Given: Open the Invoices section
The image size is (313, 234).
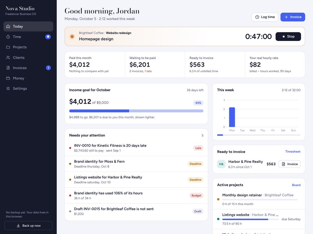Looking at the screenshot, I should (28, 68).
